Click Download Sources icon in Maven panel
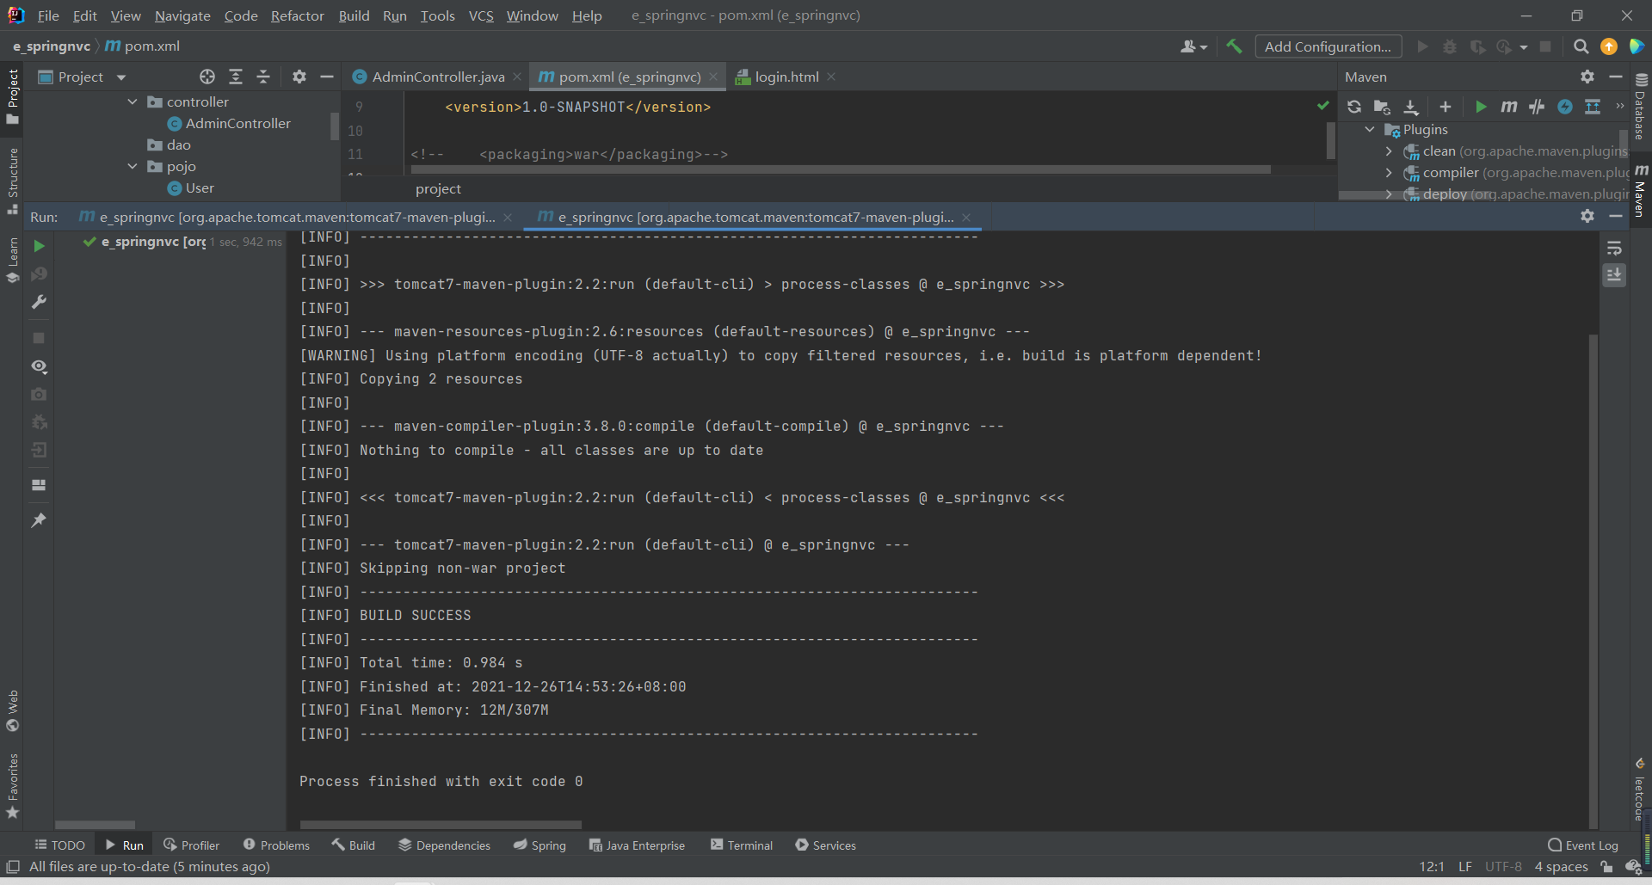This screenshot has width=1652, height=885. (x=1411, y=107)
